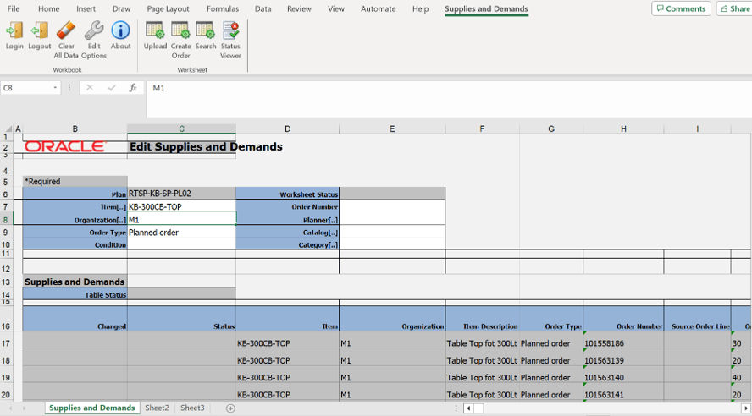The width and height of the screenshot is (752, 416).
Task: Open the File menu
Action: 14,8
